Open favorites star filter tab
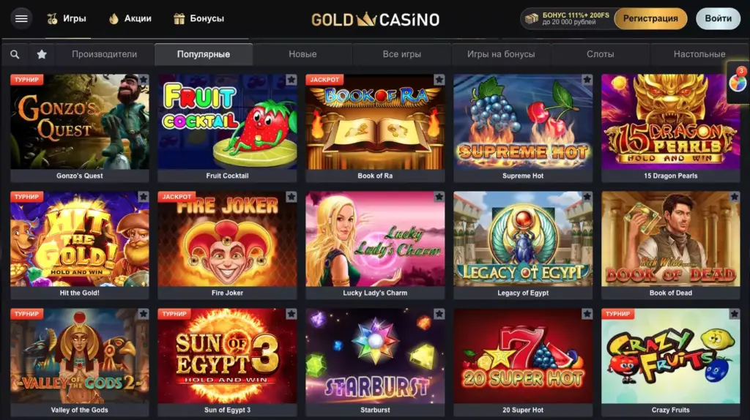This screenshot has width=750, height=420. tap(42, 54)
